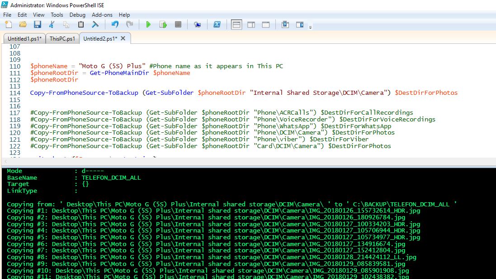496x279 pixels.
Task: Show script pane on top layout icon
Action: pyautogui.click(x=236, y=24)
